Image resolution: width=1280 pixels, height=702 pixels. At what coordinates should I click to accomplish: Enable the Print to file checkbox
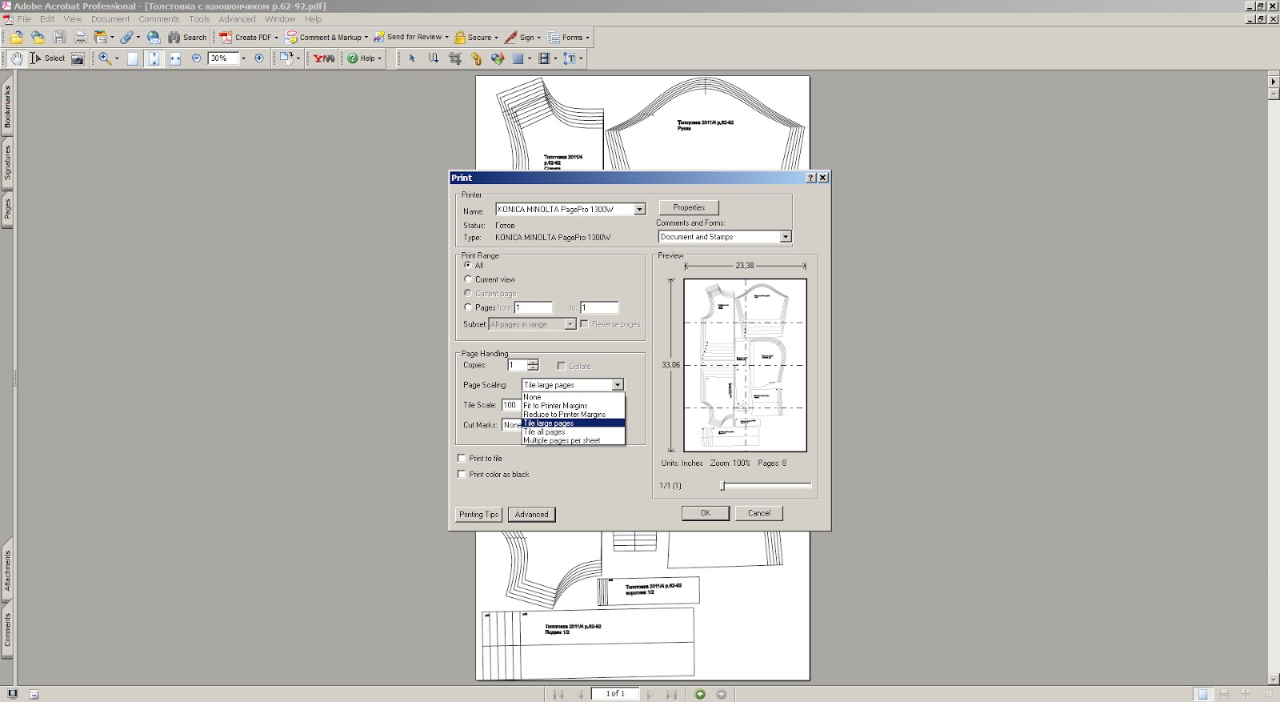pyautogui.click(x=462, y=459)
